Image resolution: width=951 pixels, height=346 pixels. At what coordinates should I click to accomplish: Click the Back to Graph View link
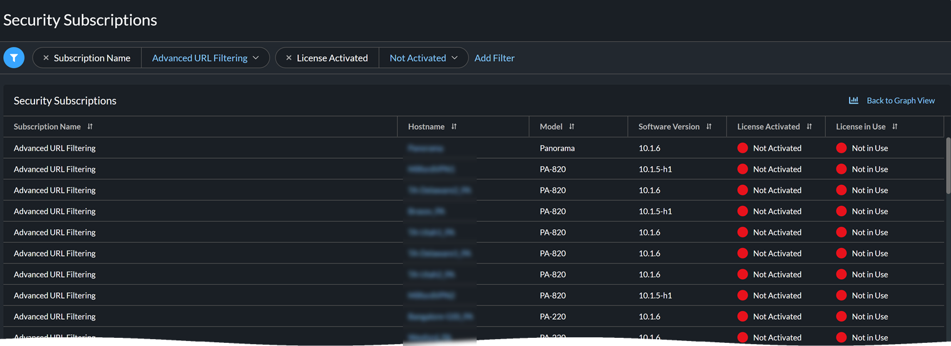tap(900, 101)
